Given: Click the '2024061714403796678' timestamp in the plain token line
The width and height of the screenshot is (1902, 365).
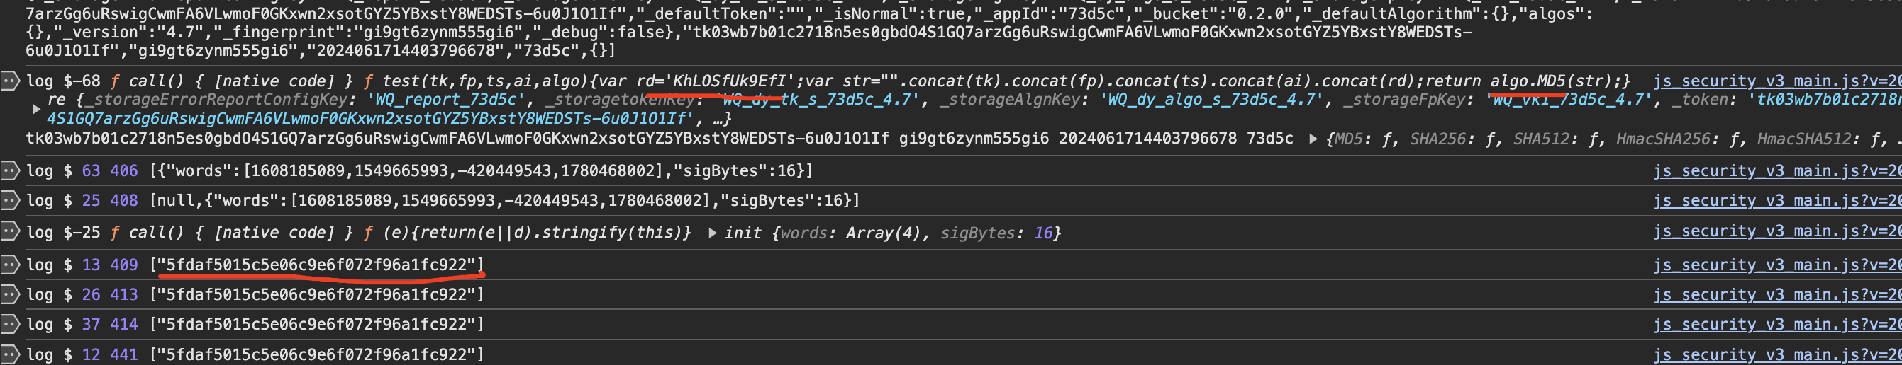Looking at the screenshot, I should (x=1147, y=139).
